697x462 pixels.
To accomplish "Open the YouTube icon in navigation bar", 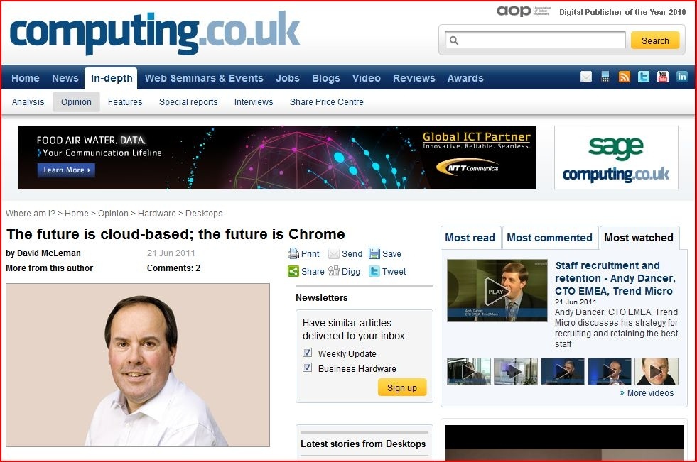I will coord(663,77).
